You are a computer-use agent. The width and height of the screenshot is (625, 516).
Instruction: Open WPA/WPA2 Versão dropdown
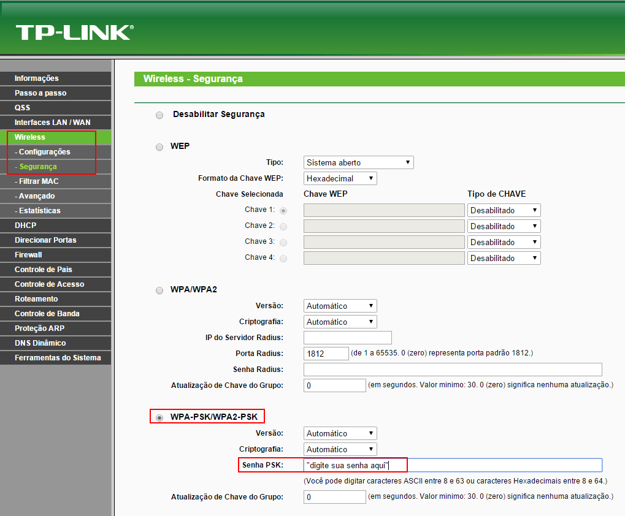pyautogui.click(x=340, y=306)
